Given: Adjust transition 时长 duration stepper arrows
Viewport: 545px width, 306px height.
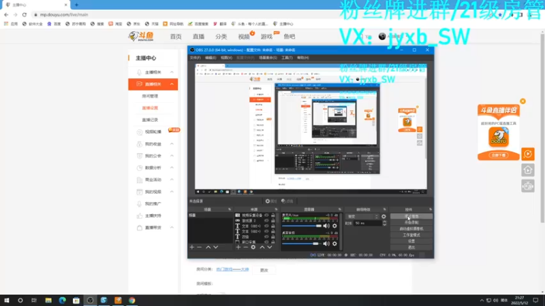Looking at the screenshot, I should (384, 224).
